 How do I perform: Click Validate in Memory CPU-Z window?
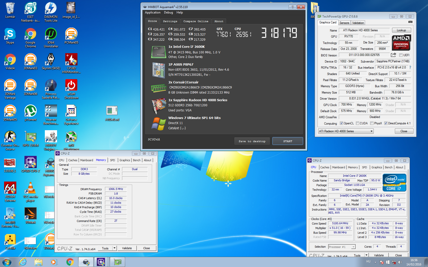(127, 248)
